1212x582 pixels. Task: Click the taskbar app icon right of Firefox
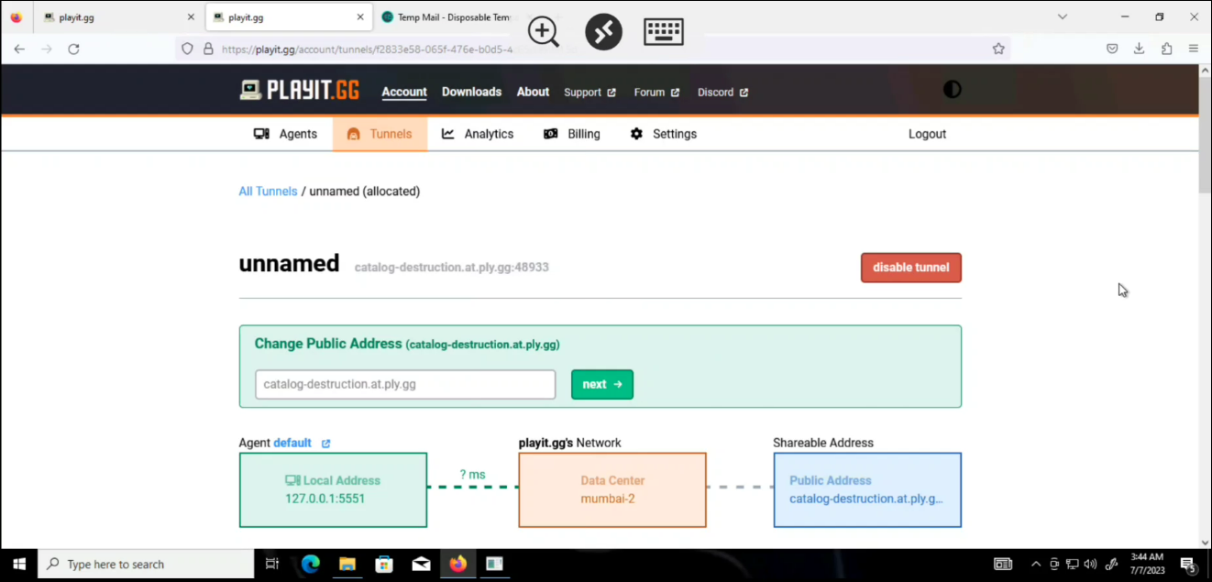pos(494,564)
